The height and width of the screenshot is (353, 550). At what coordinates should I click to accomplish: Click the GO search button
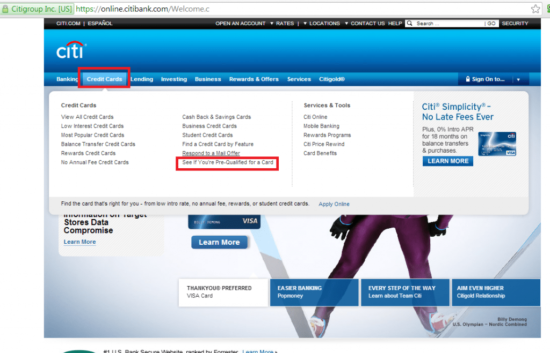click(x=490, y=24)
